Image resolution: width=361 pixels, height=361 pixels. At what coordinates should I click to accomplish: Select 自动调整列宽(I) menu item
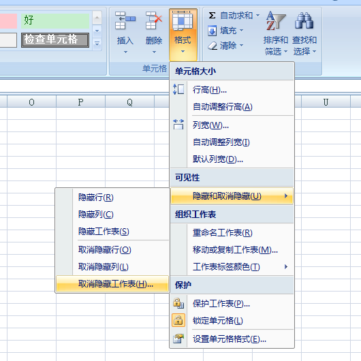[232, 142]
